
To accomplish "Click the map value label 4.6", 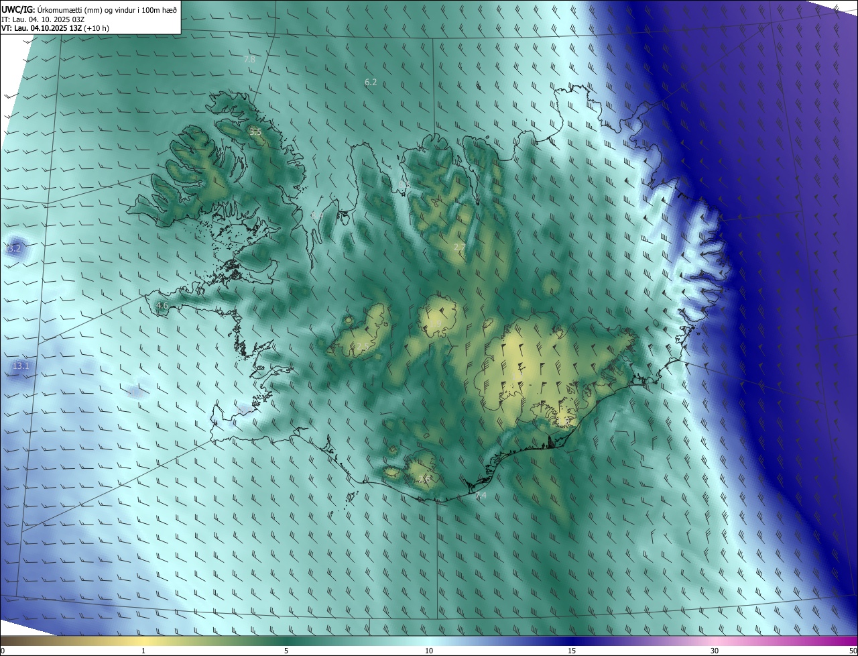I will click(162, 306).
